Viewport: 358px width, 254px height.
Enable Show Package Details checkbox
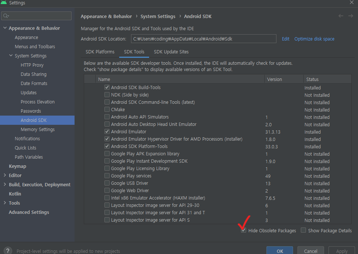(303, 230)
